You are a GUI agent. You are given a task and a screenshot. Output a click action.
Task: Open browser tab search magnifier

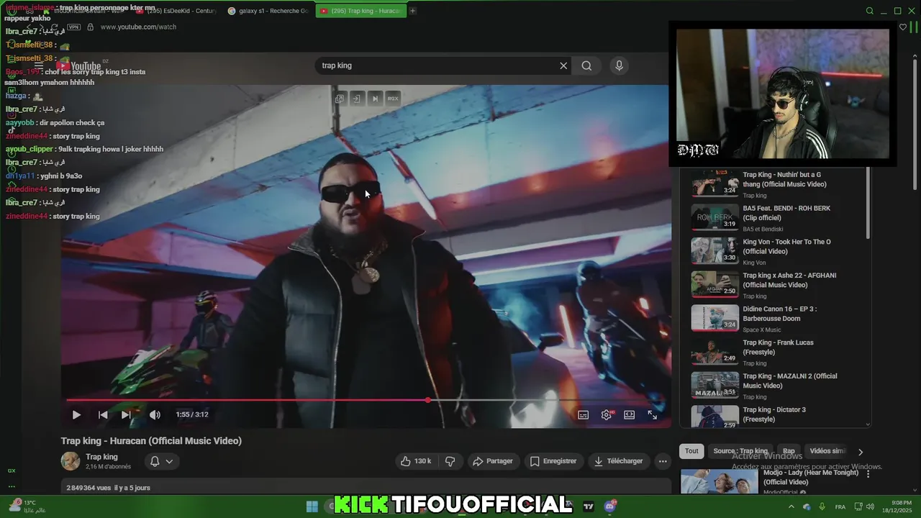(870, 11)
